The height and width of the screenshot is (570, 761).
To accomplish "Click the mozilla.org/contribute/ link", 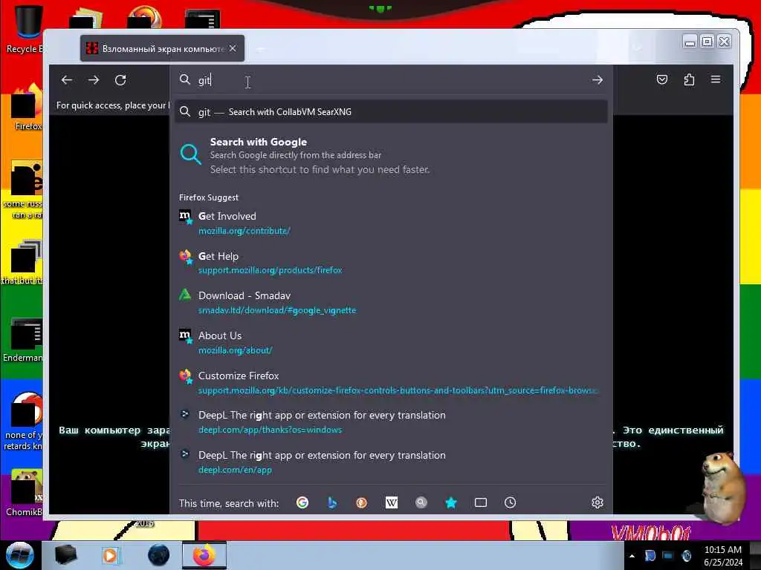I will pos(244,232).
